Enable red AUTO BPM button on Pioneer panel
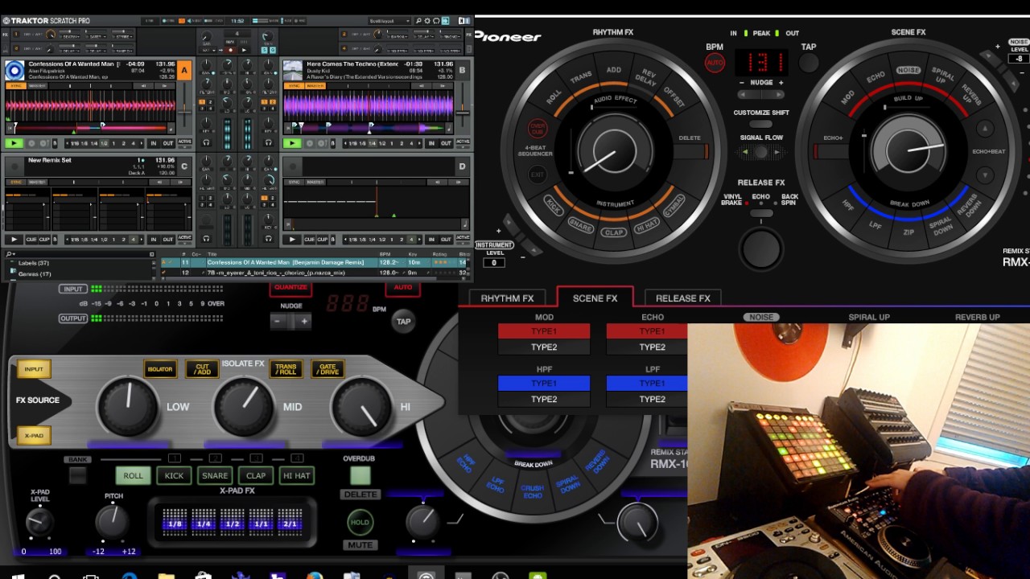Viewport: 1030px width, 579px height. [x=714, y=63]
